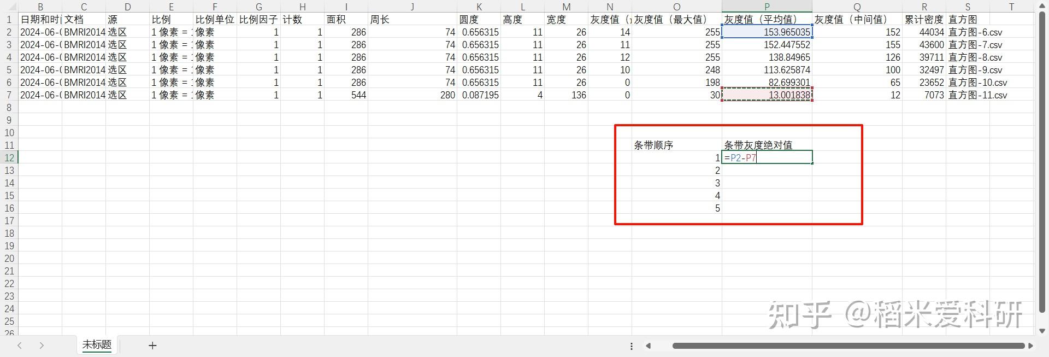Select cell with value 153.965035
Screen dimensions: 1049x357
point(767,32)
